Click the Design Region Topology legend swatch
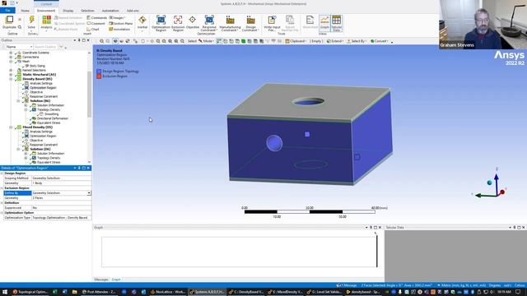The width and height of the screenshot is (527, 296). 99,72
